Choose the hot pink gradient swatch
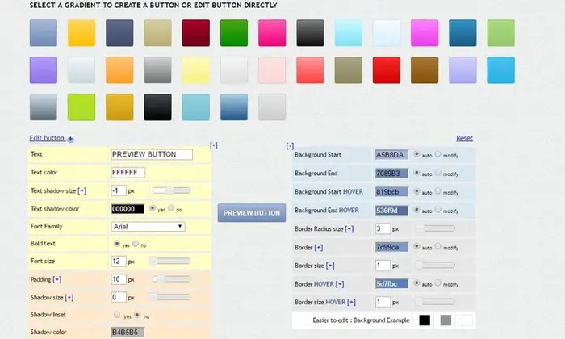This screenshot has width=565, height=339. [x=272, y=33]
